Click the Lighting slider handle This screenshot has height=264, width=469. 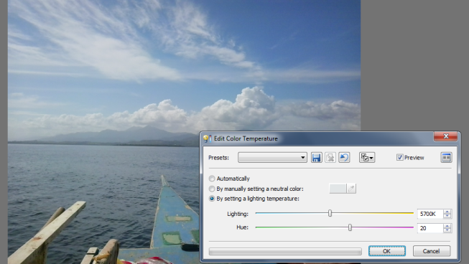330,213
